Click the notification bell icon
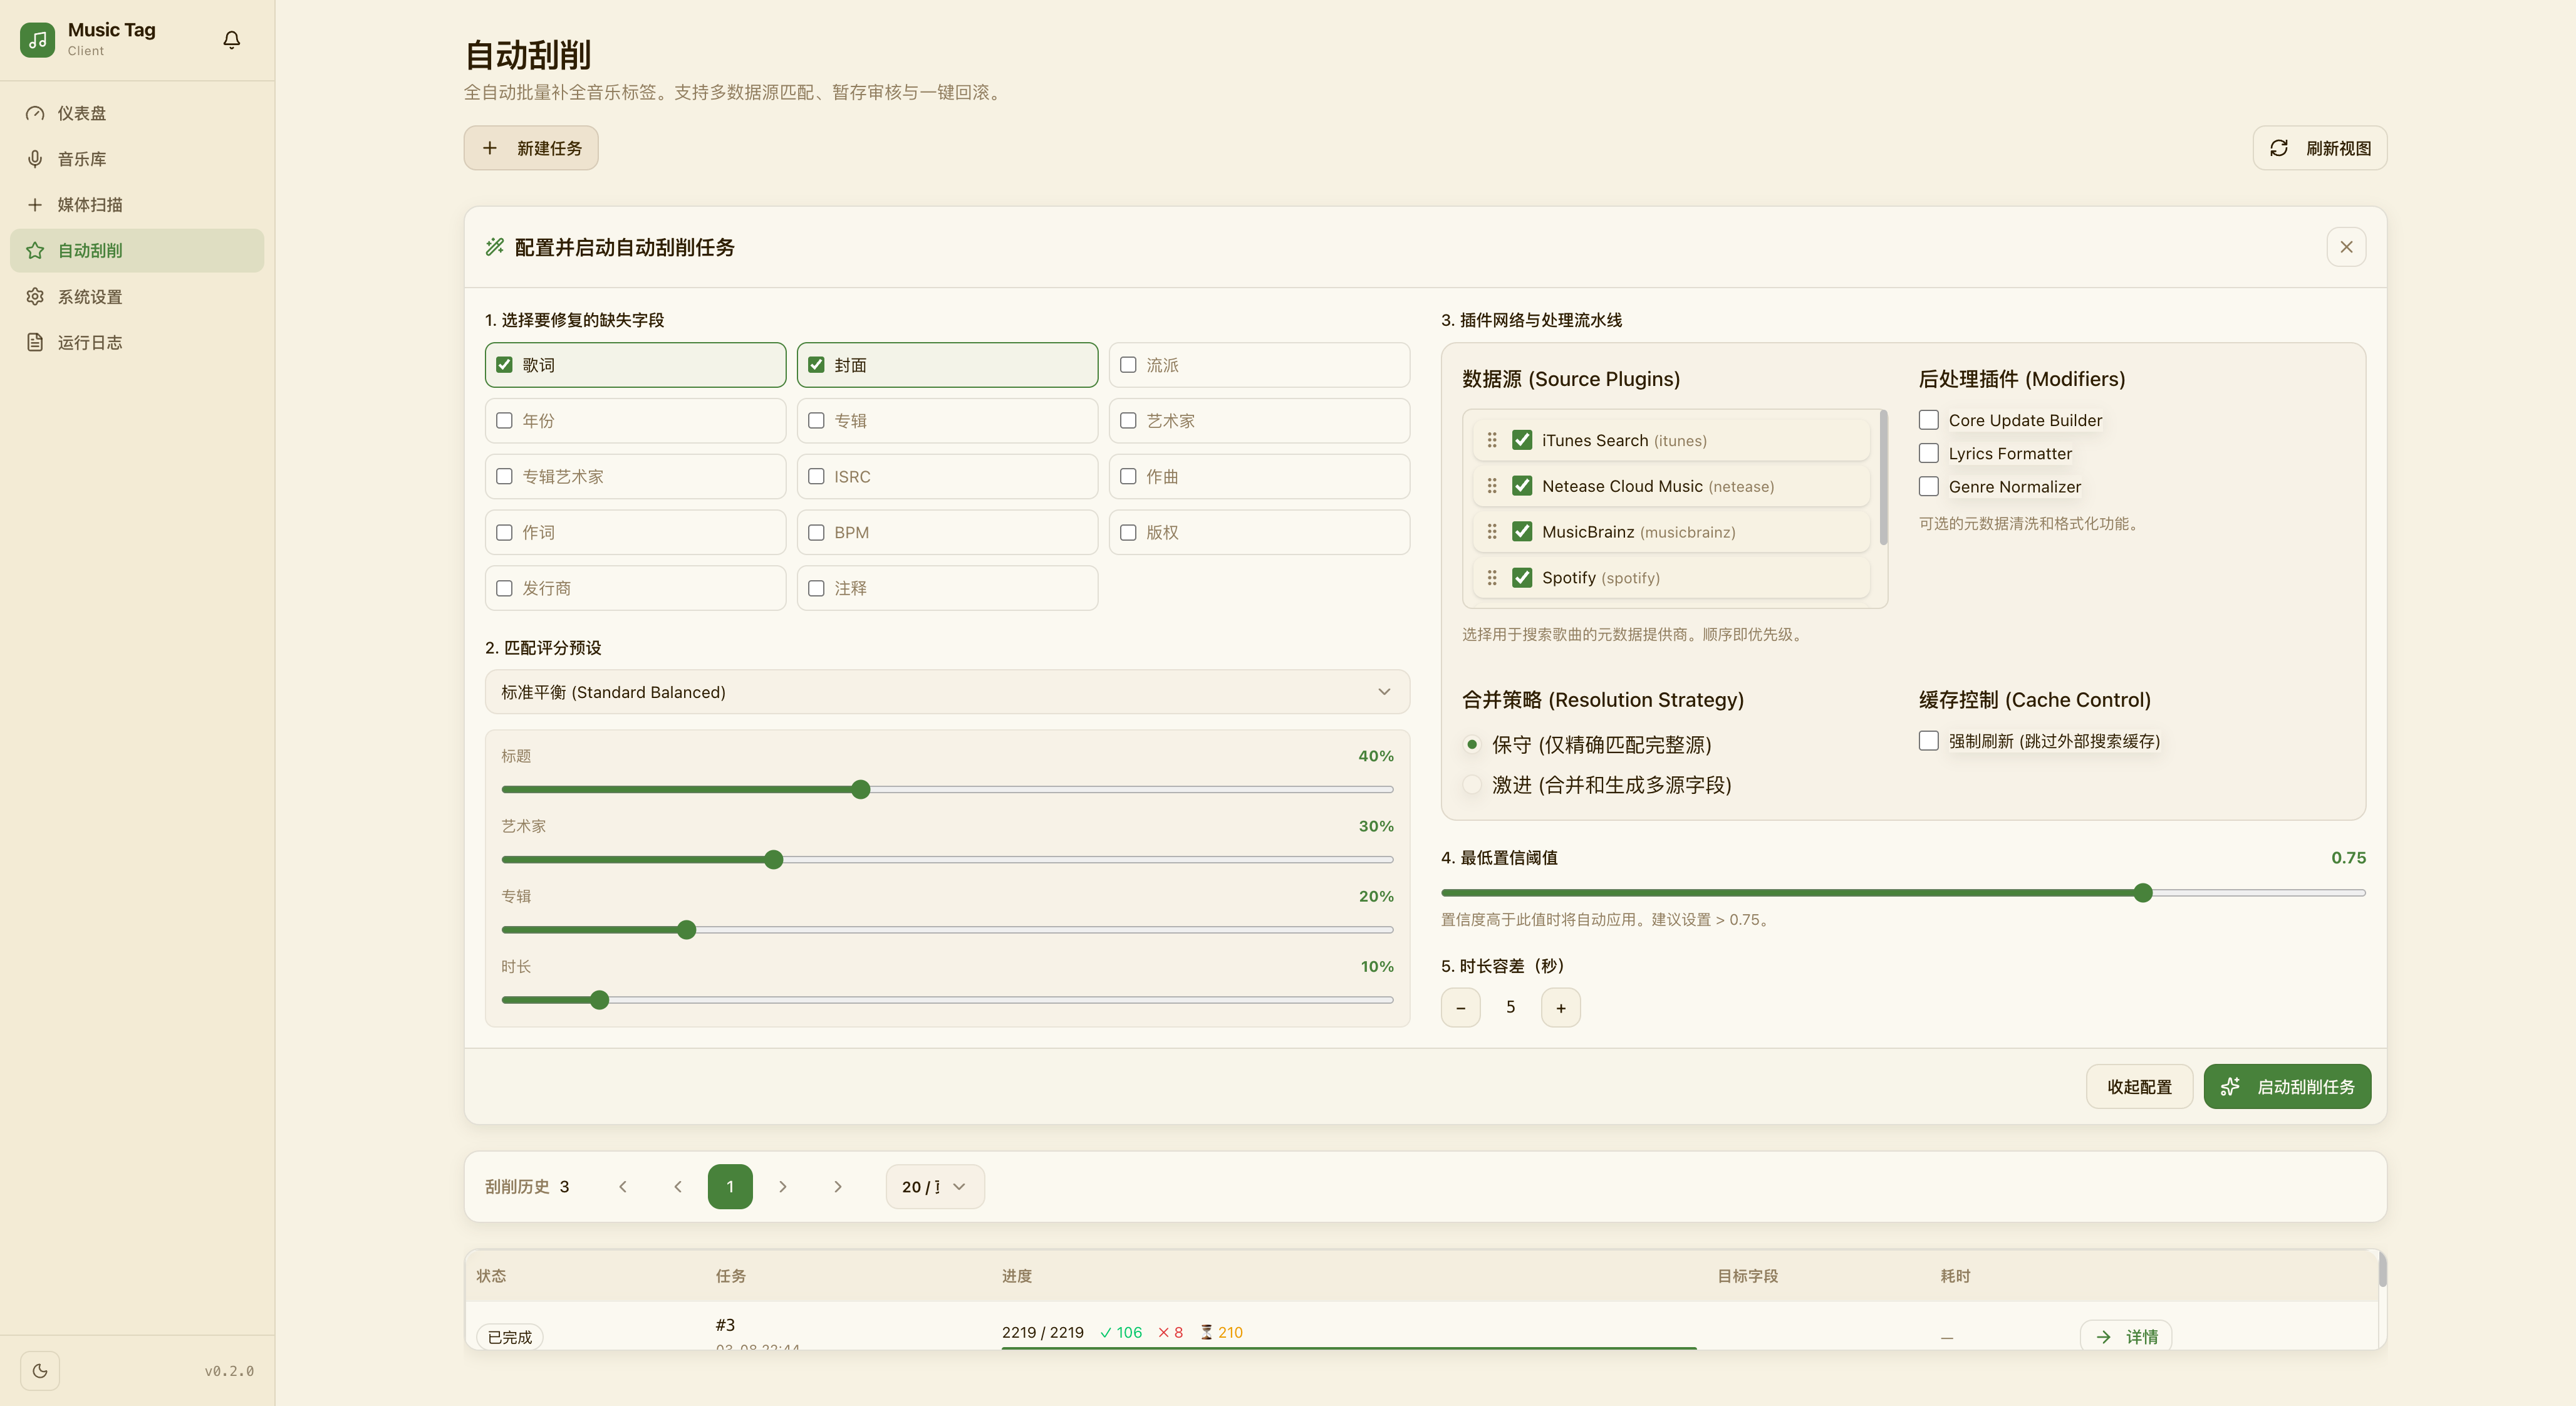Screen dimensions: 2576x1406 231,40
